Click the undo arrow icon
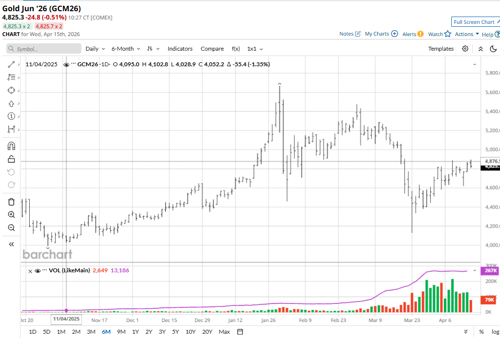The image size is (500, 341). click(11, 172)
